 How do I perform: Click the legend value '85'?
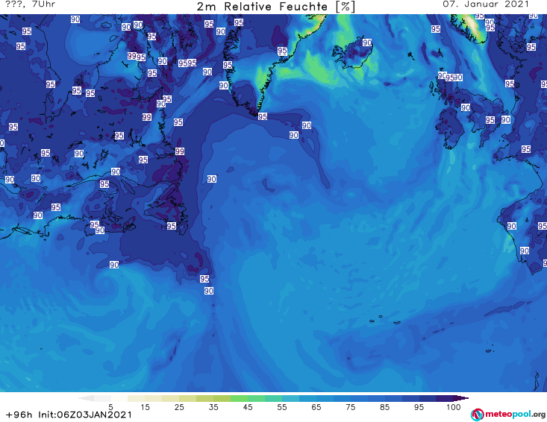coord(384,407)
